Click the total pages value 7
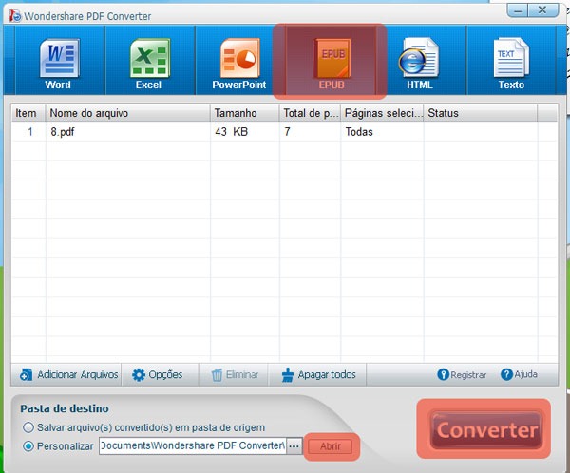This screenshot has height=473, width=570. [x=287, y=132]
